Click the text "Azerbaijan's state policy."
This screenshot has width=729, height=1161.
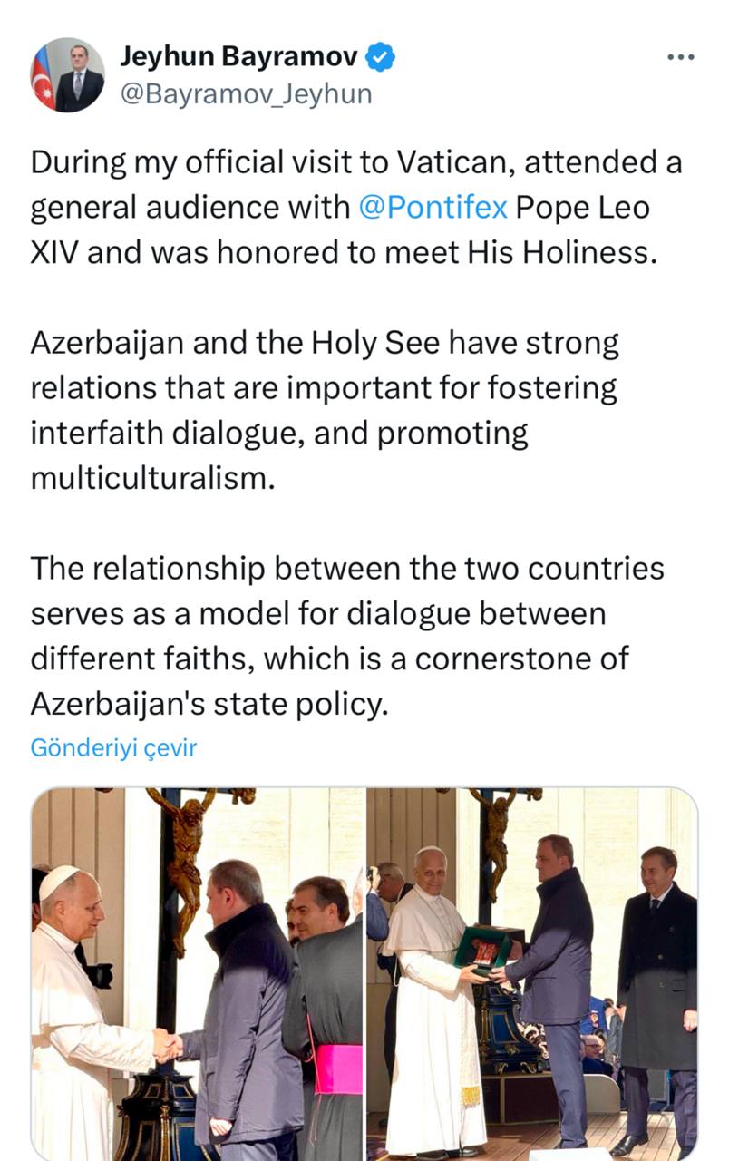(x=209, y=703)
